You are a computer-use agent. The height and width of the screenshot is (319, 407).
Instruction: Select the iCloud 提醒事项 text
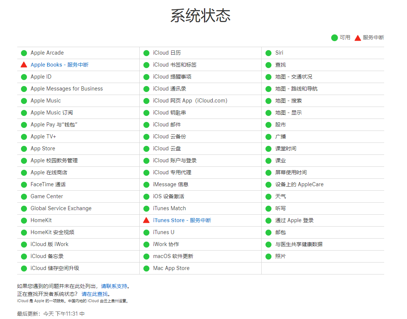tap(172, 77)
